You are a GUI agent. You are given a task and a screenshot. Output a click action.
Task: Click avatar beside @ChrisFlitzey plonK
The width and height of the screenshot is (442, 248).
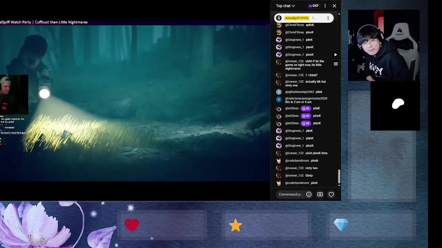(279, 32)
